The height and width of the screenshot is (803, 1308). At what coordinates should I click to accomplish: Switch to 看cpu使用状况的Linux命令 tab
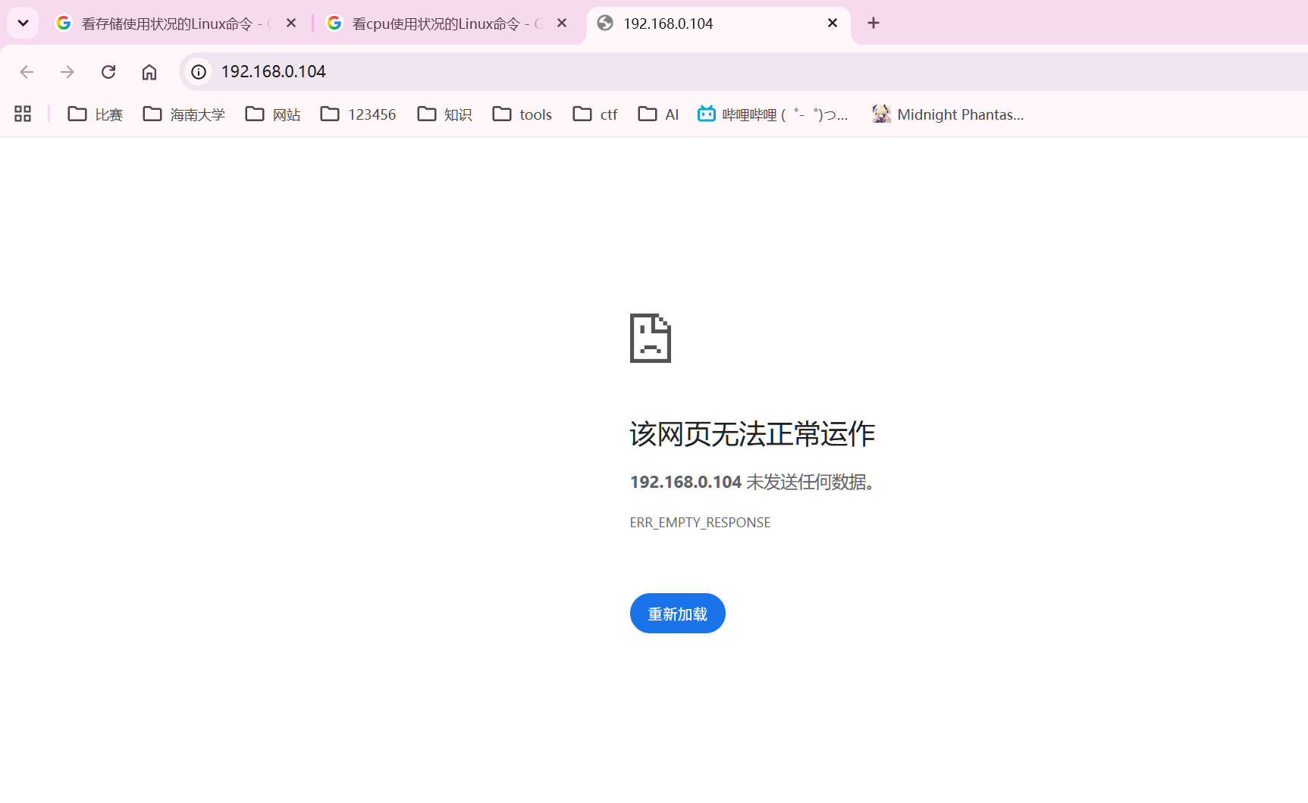click(436, 23)
